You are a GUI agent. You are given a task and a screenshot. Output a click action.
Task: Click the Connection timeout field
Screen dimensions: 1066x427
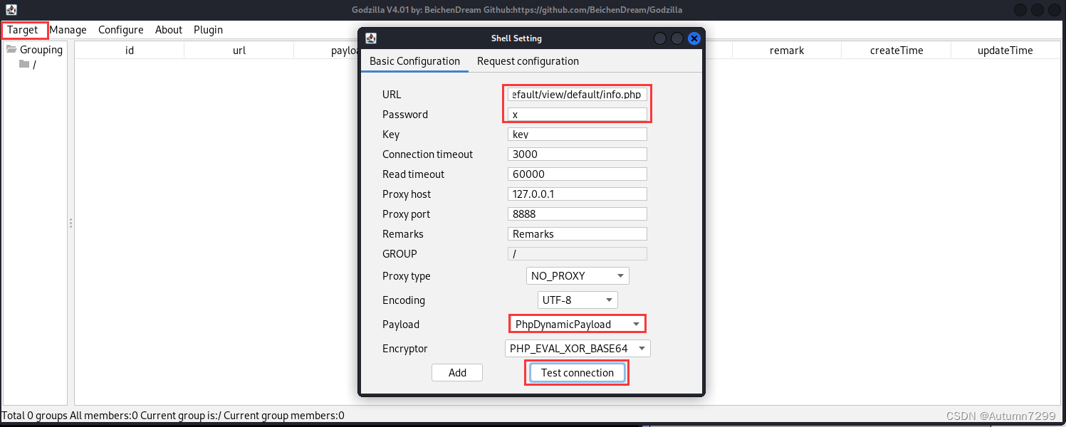coord(578,154)
